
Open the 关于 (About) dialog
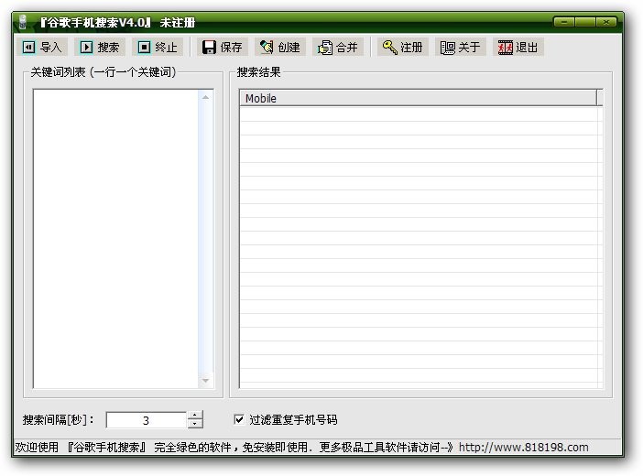[461, 48]
